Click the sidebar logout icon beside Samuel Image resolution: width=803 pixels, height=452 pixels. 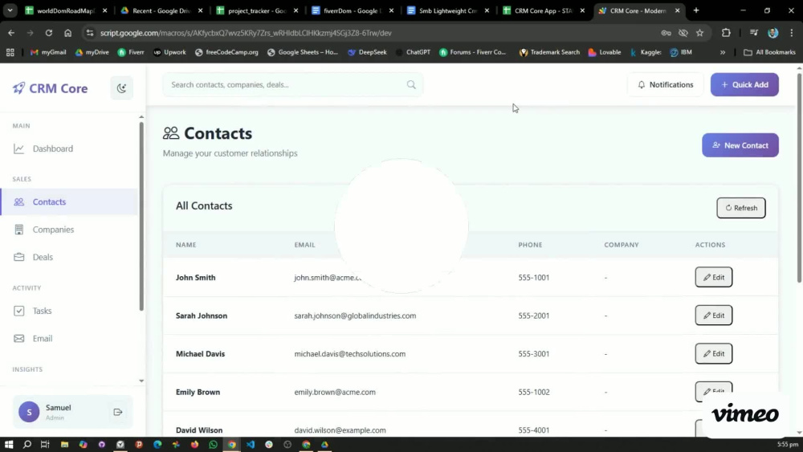(x=118, y=412)
